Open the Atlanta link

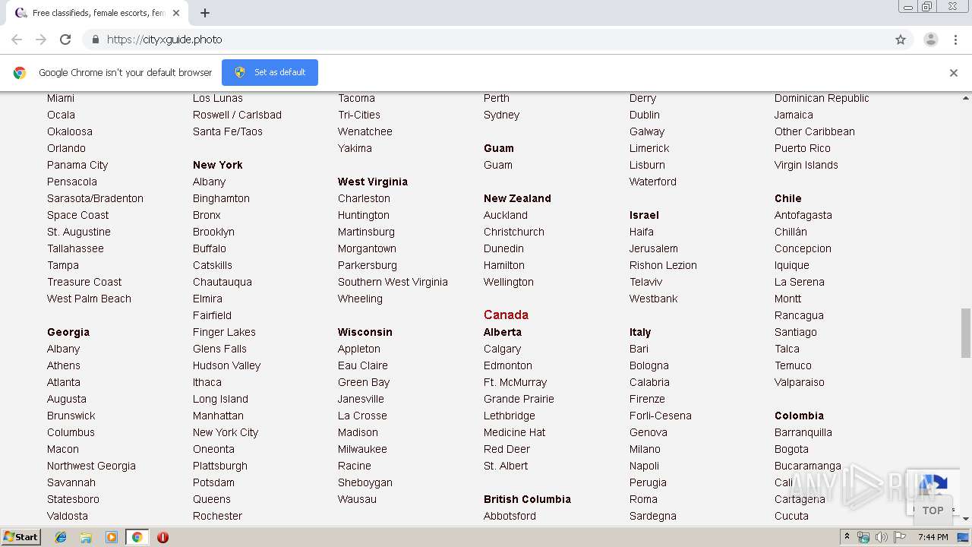64,382
